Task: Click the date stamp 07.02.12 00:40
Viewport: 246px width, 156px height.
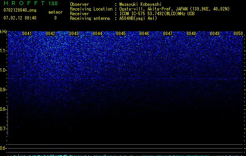Action: point(20,18)
